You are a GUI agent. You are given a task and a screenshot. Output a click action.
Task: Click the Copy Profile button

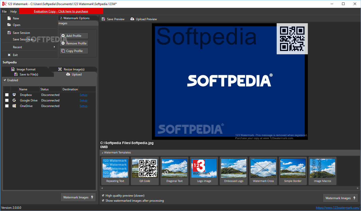click(x=74, y=51)
